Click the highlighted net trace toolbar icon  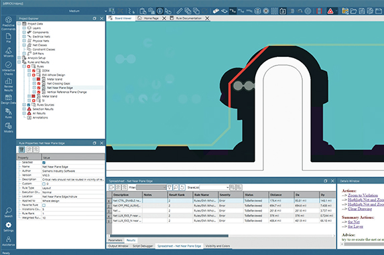tap(233, 11)
